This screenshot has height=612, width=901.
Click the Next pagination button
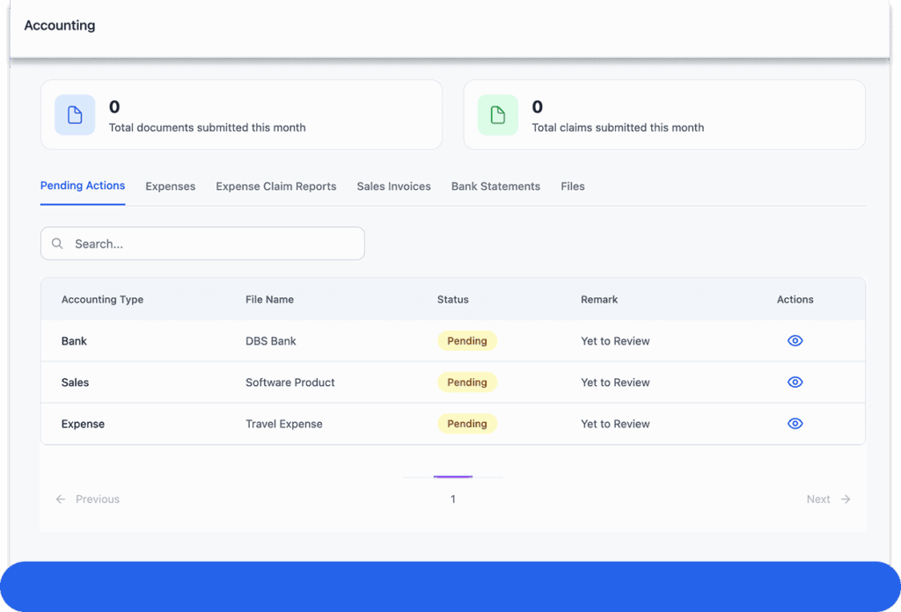click(818, 499)
